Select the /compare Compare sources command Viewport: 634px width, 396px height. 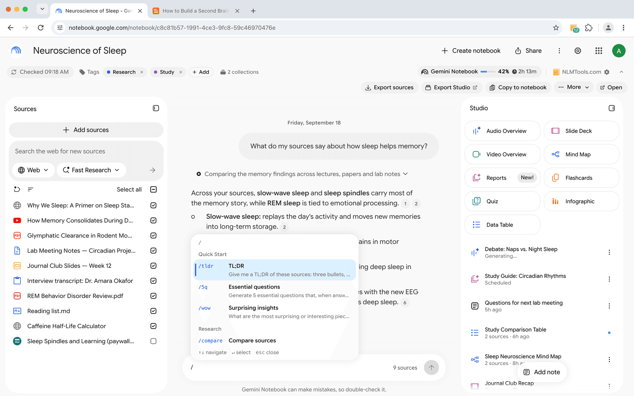coord(275,341)
